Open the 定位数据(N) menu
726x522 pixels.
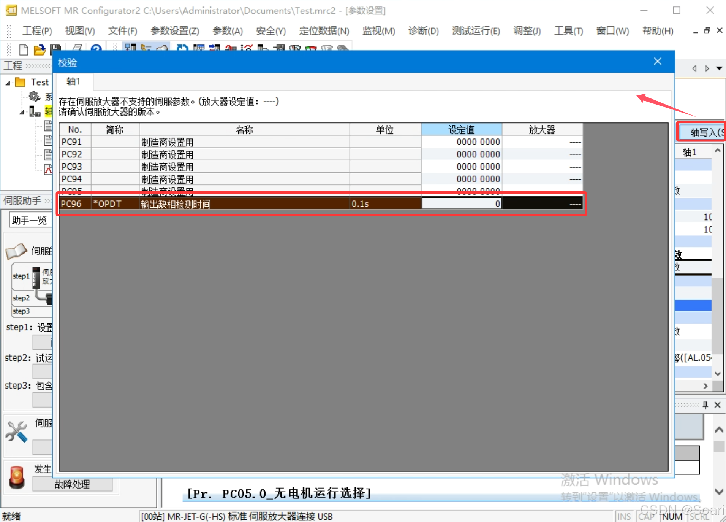click(x=324, y=31)
